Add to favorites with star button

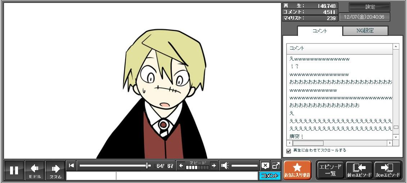pos(297,170)
